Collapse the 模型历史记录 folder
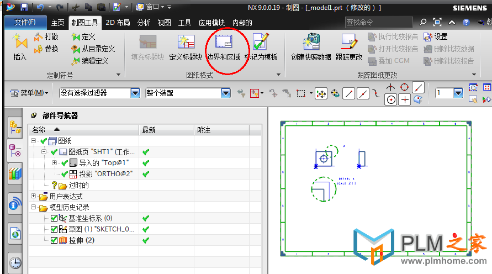The height and width of the screenshot is (274, 492). [x=33, y=207]
